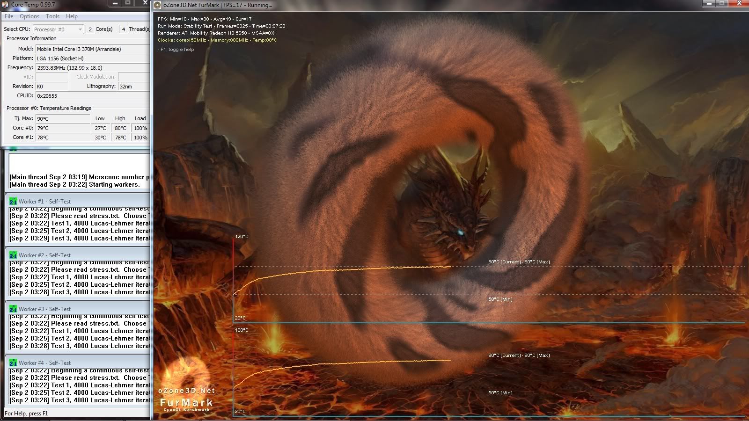Click the upper graph '50°C (Min)' label
The image size is (749, 421).
coord(500,299)
